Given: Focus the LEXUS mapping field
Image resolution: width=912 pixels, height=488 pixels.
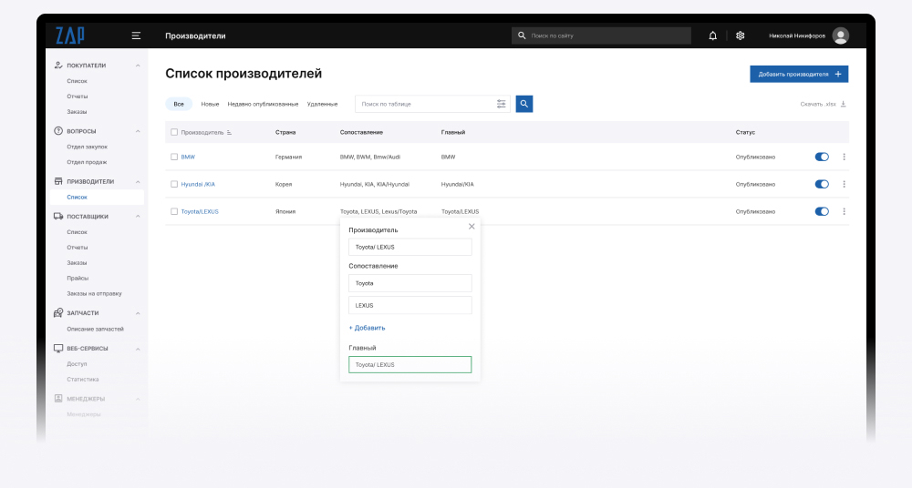Looking at the screenshot, I should pos(410,305).
